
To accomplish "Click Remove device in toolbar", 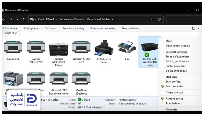I will [130, 28].
